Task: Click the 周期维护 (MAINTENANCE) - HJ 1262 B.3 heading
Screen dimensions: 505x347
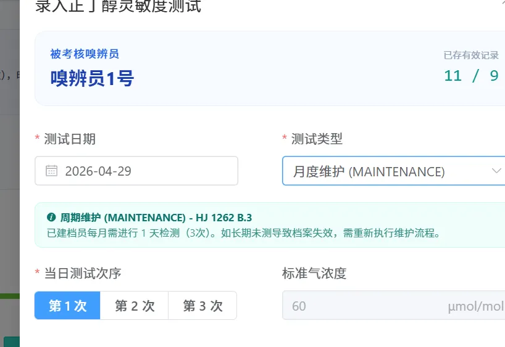Action: [x=156, y=218]
